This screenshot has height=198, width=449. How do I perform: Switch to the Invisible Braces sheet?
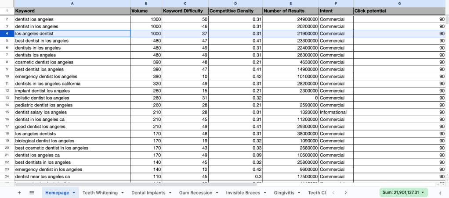[x=243, y=193]
